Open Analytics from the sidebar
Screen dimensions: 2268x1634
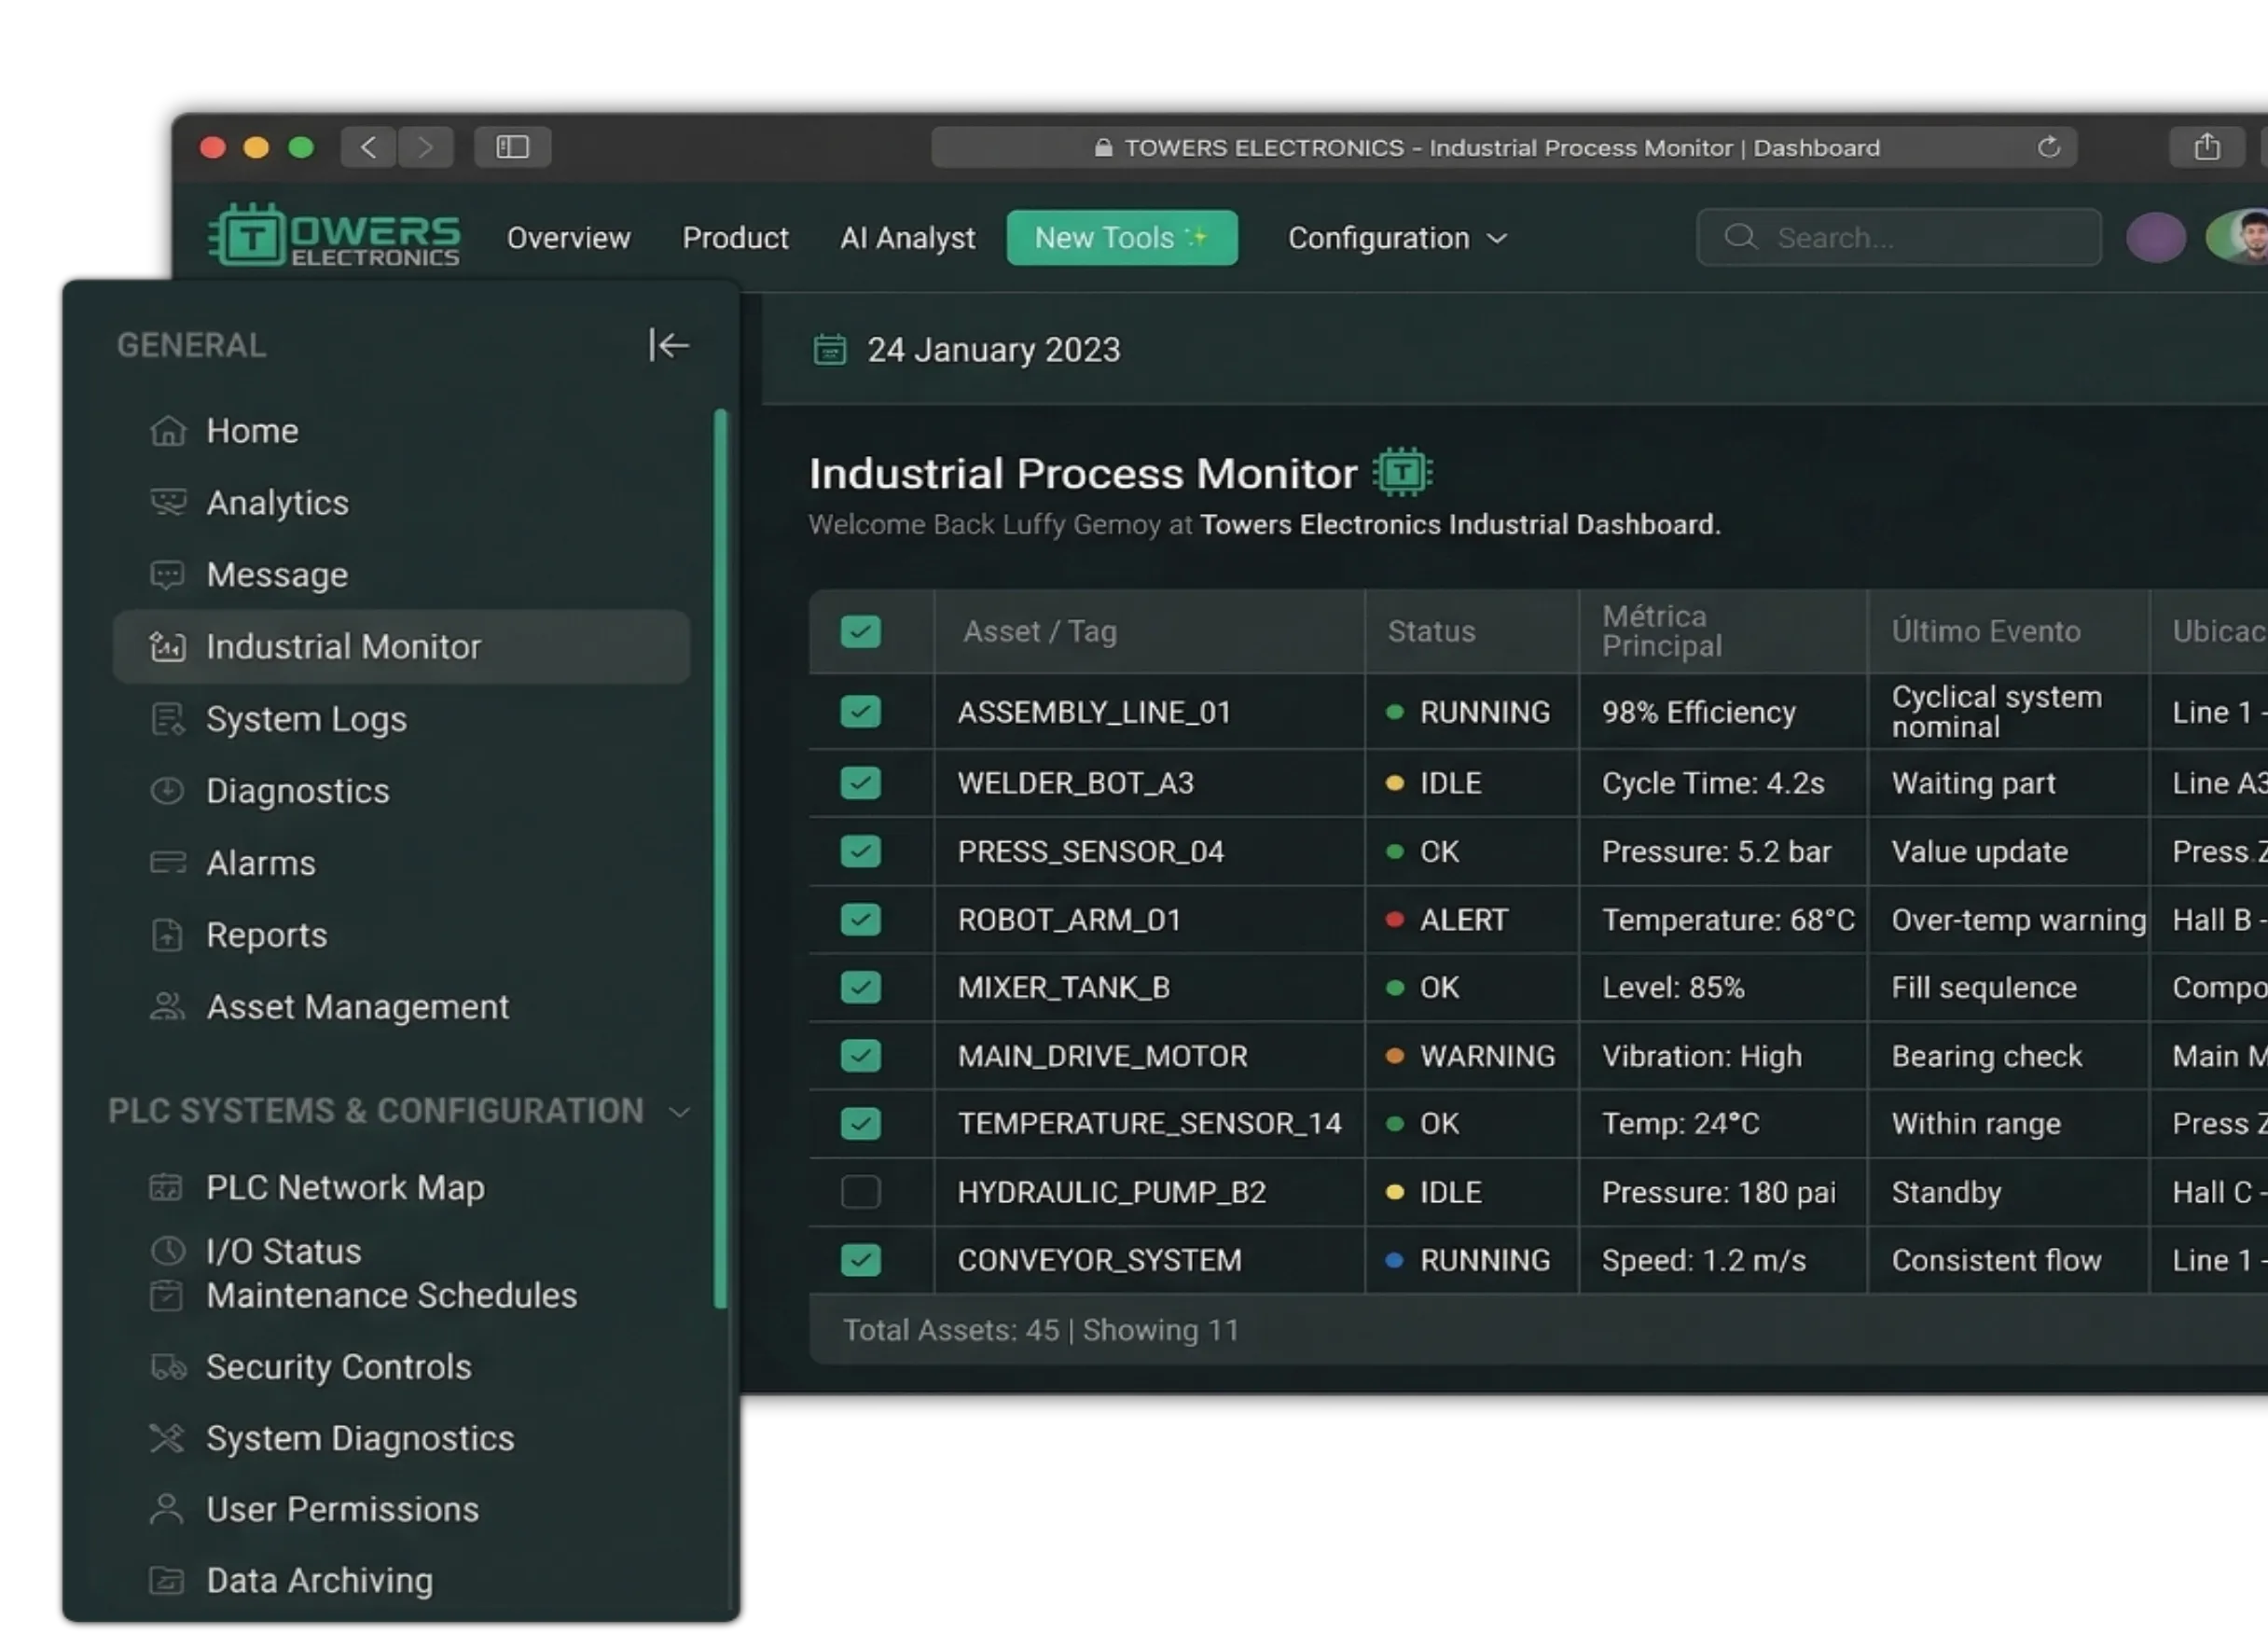277,503
